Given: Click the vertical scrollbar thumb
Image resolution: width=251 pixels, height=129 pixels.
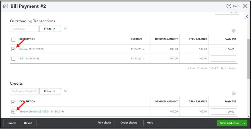Looking at the screenshot, I should pyautogui.click(x=248, y=59).
